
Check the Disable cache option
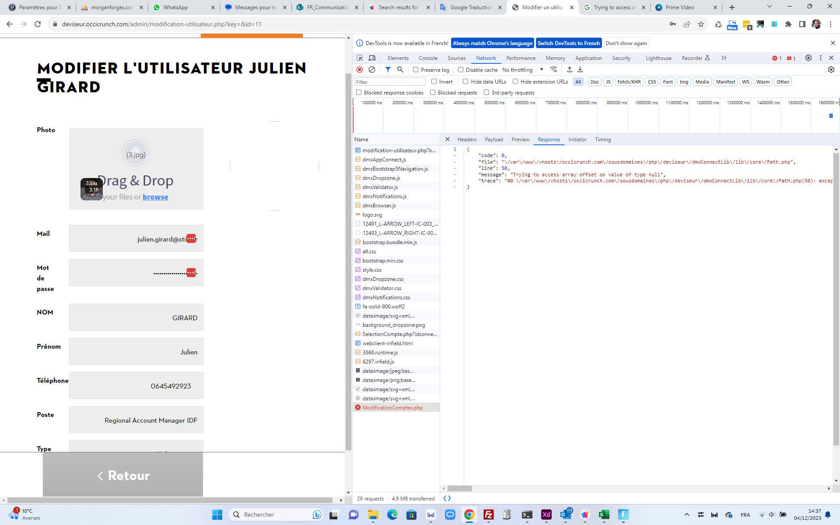[461, 70]
